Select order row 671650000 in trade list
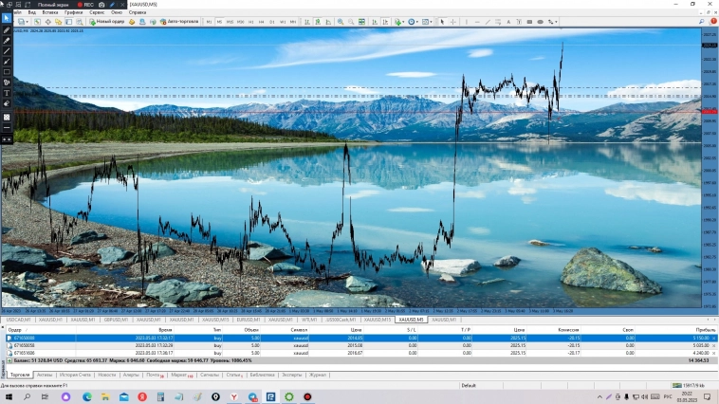Image resolution: width=719 pixels, height=404 pixels. 23,338
